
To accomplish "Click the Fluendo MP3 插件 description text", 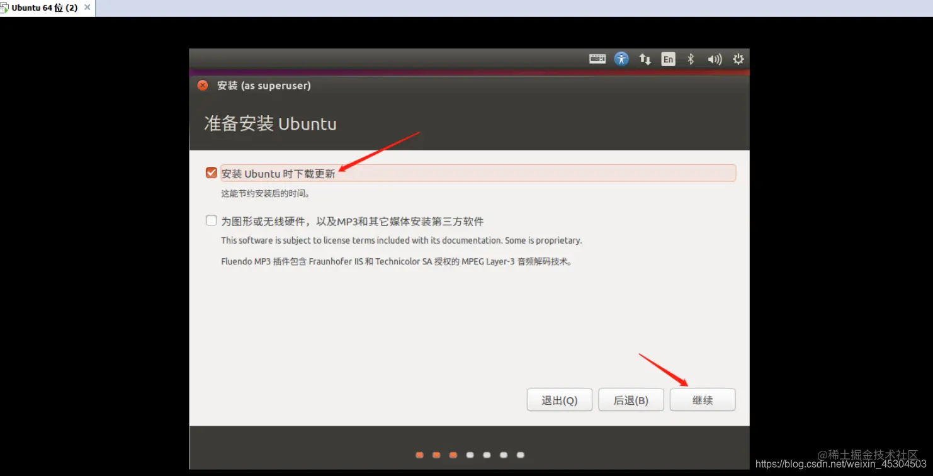I will [x=397, y=261].
